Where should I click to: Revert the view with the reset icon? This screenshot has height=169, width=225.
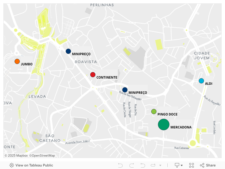point(143,165)
